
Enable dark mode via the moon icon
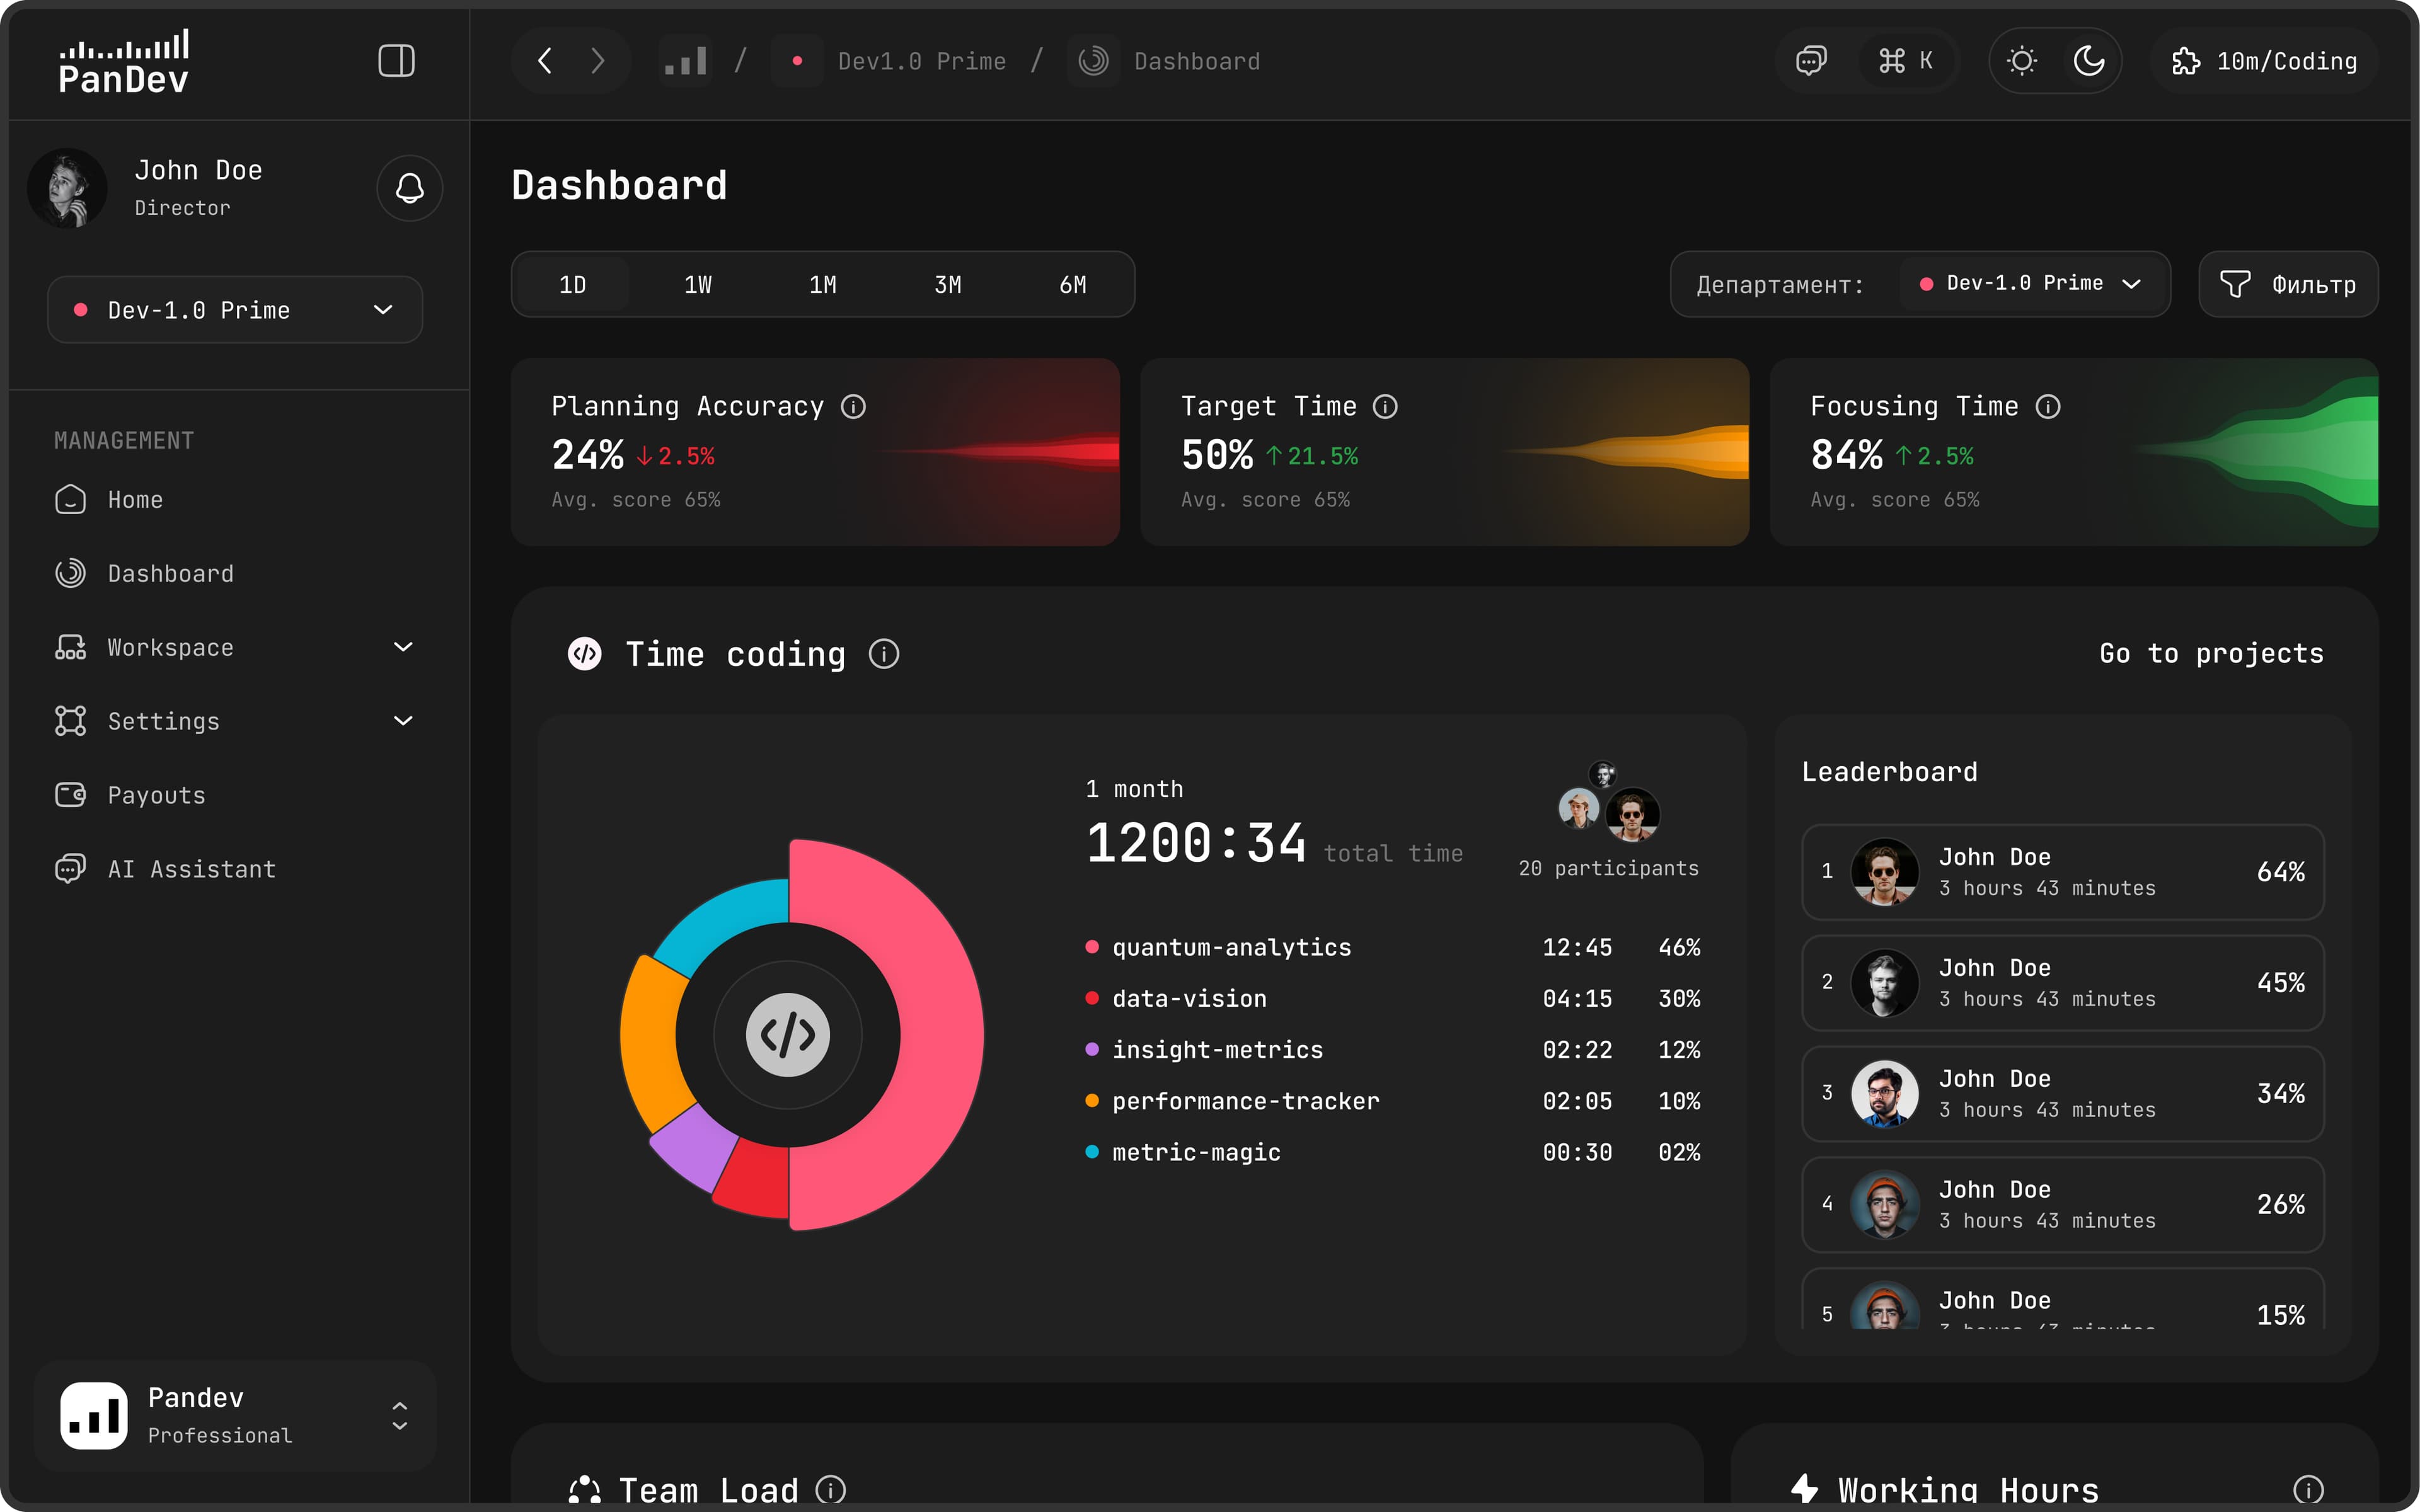coord(2089,61)
